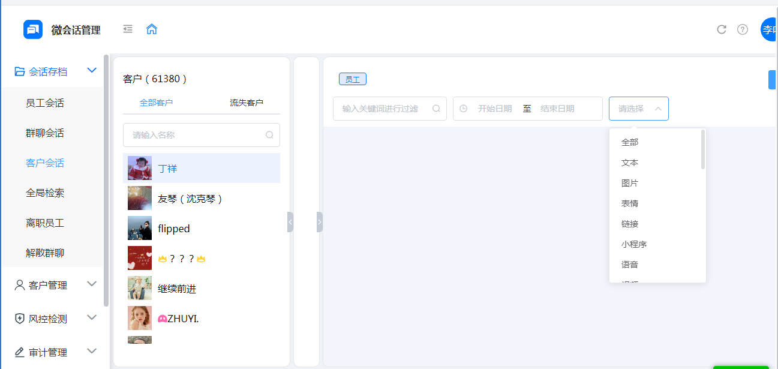This screenshot has height=369, width=778.
Task: Click the search icon in the keyword filter
Action: (436, 109)
